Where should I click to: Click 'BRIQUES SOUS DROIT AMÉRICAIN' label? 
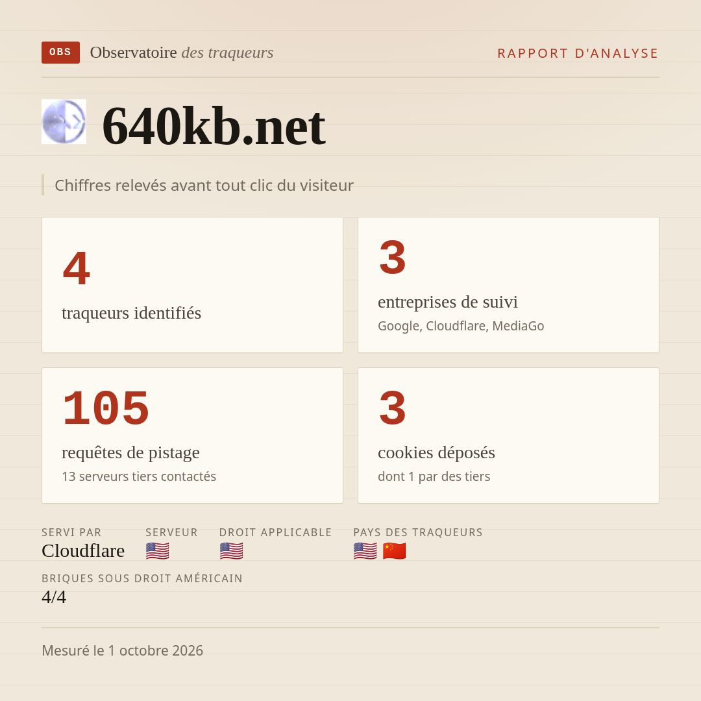(142, 578)
